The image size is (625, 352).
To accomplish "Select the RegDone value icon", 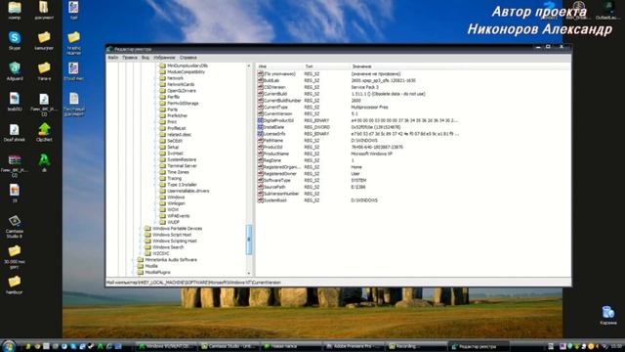I will [x=261, y=160].
